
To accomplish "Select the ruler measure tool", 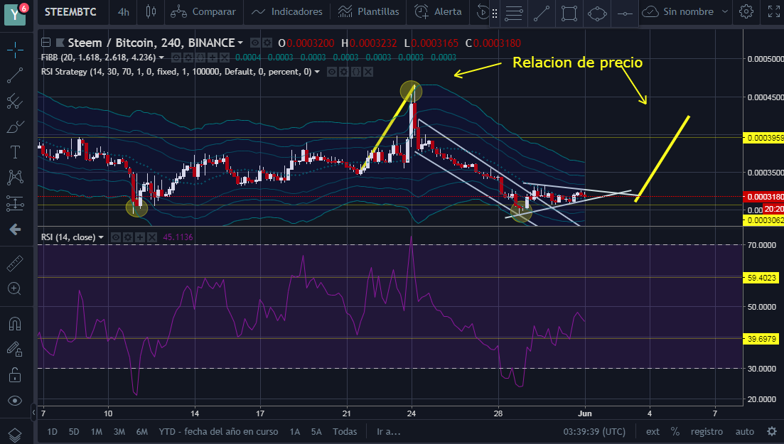I will [15, 263].
